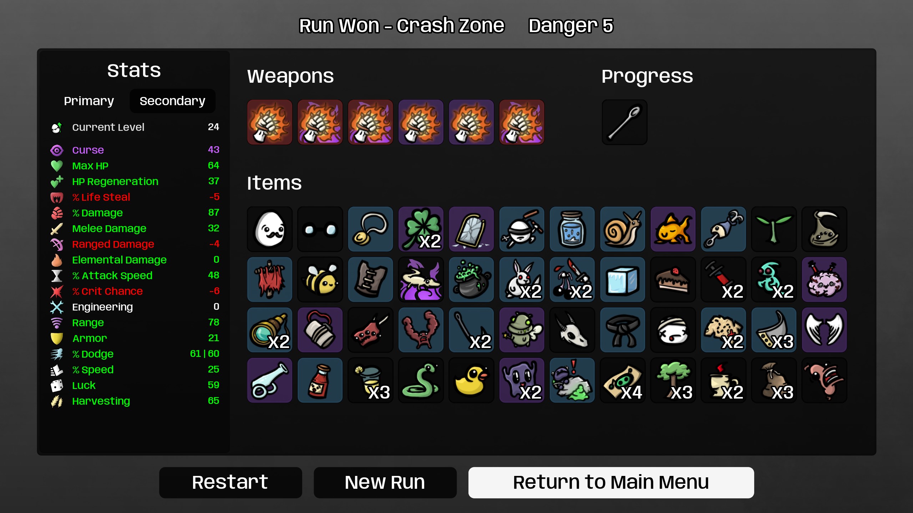Select the ice cube item

click(x=623, y=279)
